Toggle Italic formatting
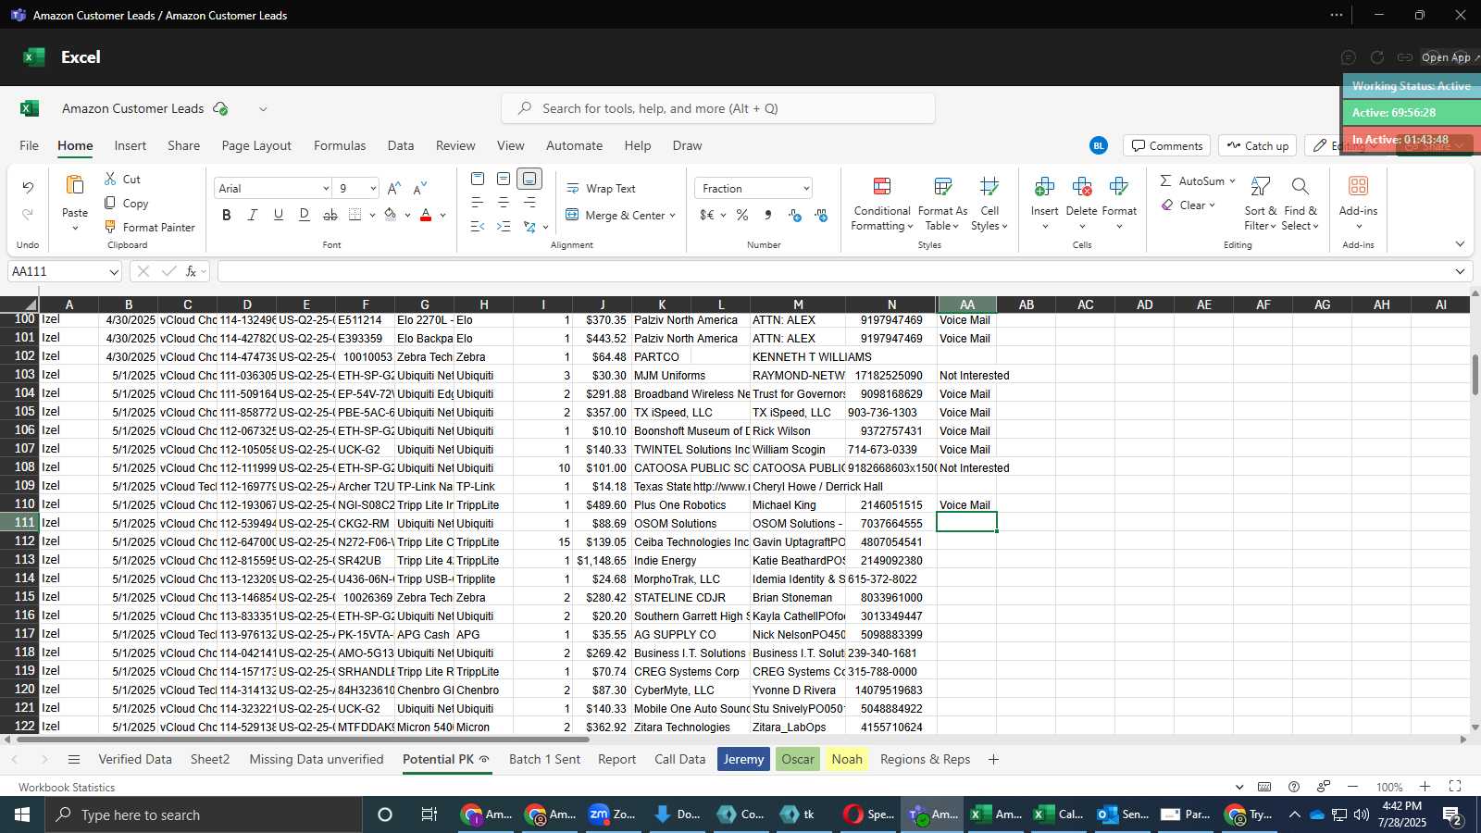 pos(253,215)
